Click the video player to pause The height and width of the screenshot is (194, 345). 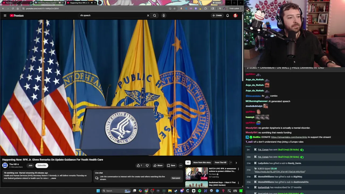point(121,88)
